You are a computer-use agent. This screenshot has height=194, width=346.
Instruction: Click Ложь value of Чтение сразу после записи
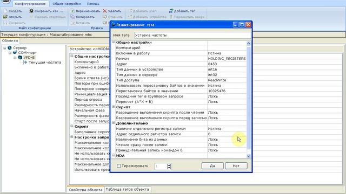(212, 145)
